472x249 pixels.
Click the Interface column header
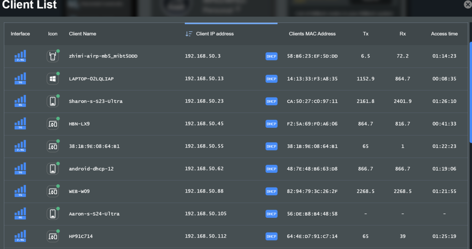pyautogui.click(x=20, y=34)
